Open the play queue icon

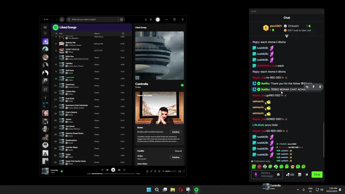[x=155, y=171]
